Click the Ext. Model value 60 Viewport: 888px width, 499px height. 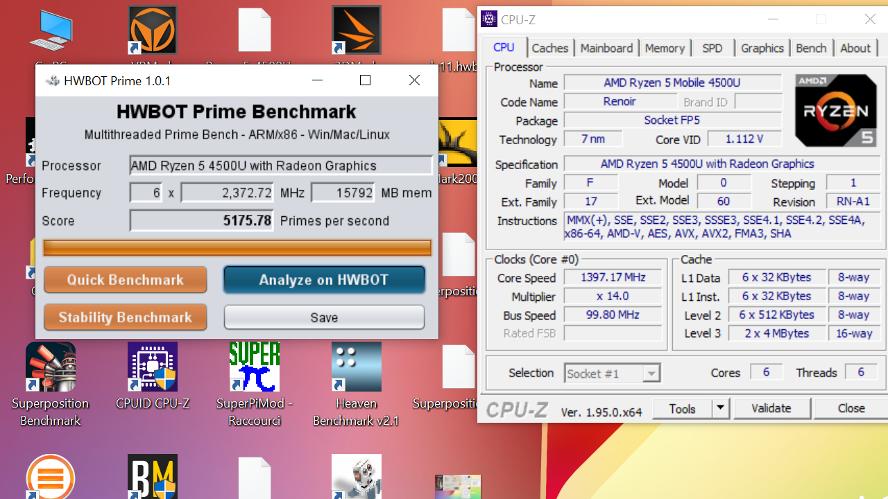[724, 202]
